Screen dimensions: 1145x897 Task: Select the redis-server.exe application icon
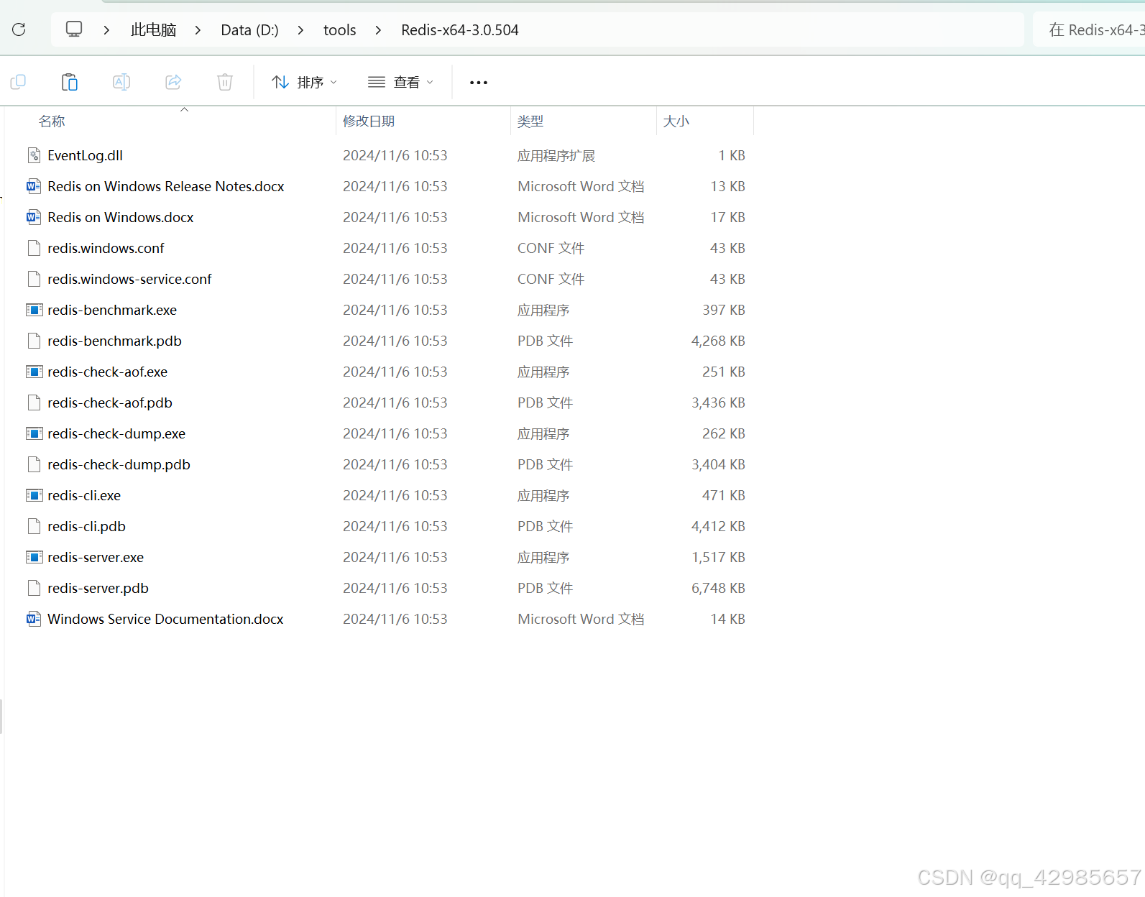(34, 557)
